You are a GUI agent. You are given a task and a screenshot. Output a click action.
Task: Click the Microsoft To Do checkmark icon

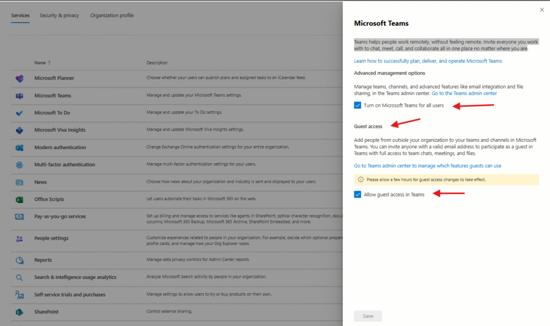tap(19, 113)
